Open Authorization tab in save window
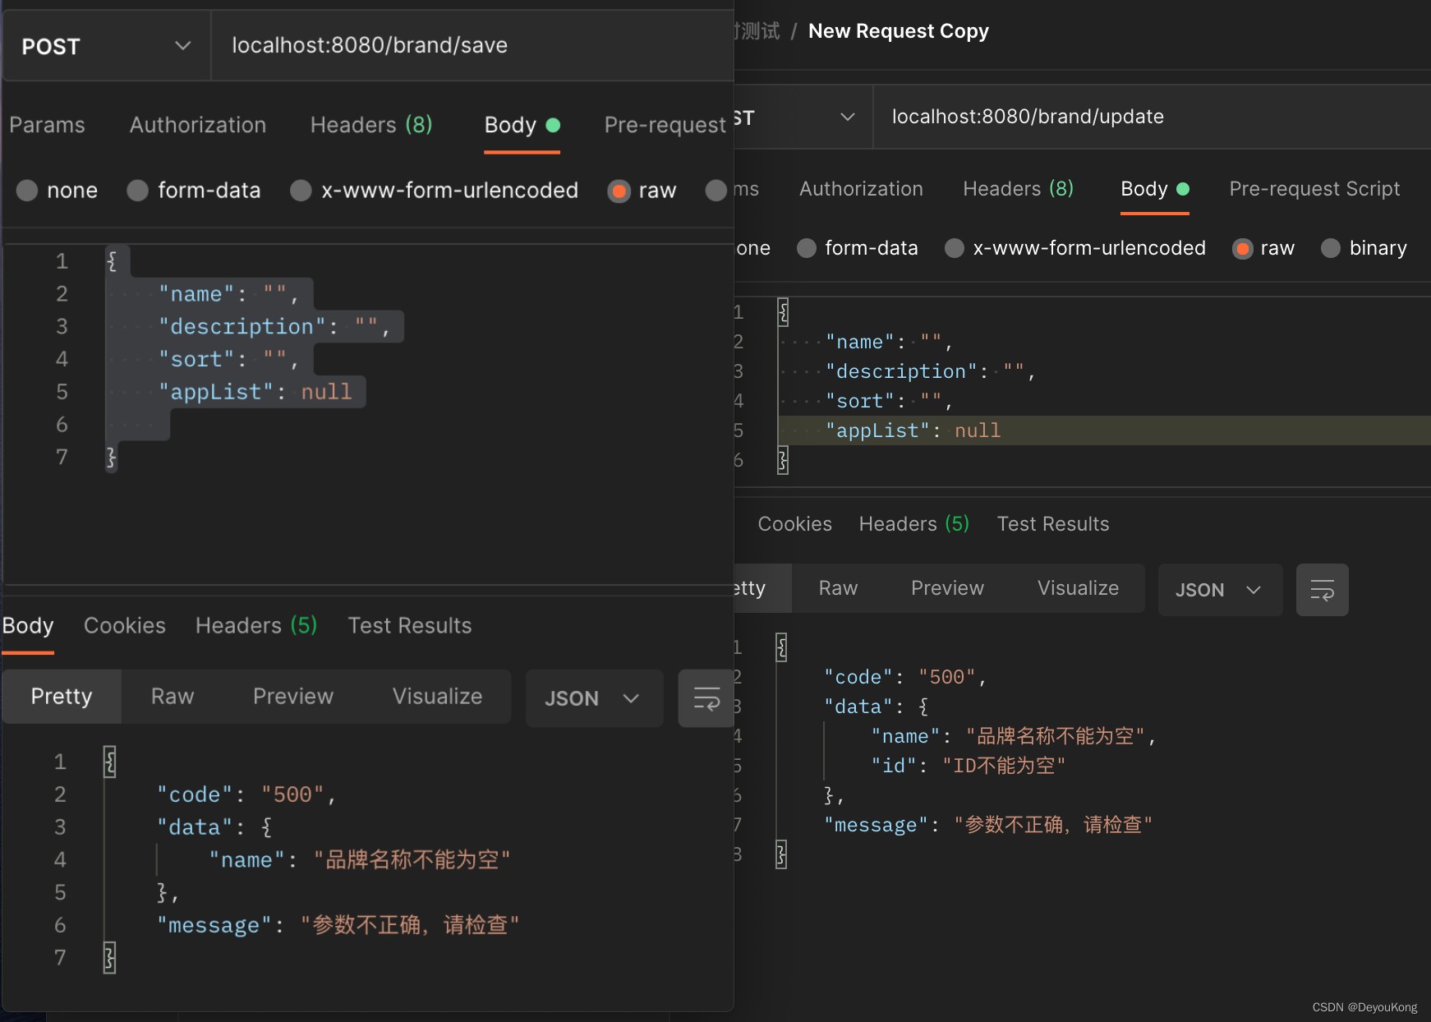 [198, 125]
